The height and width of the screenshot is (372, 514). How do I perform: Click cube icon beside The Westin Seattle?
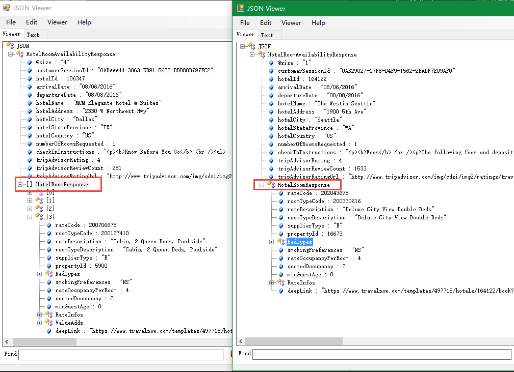pyautogui.click(x=271, y=103)
